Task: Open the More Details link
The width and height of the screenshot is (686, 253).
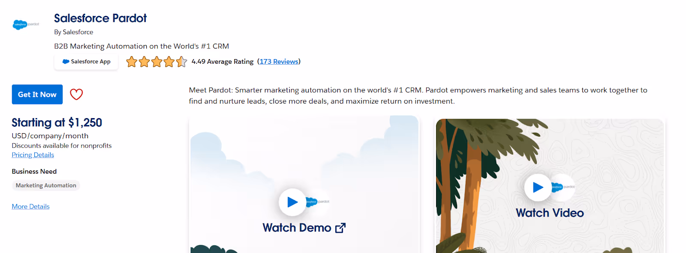Action: 31,206
